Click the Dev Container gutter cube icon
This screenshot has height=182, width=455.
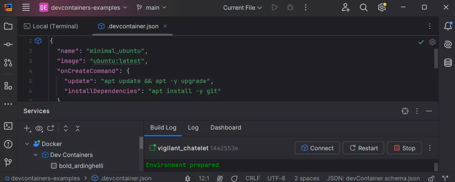pyautogui.click(x=38, y=41)
